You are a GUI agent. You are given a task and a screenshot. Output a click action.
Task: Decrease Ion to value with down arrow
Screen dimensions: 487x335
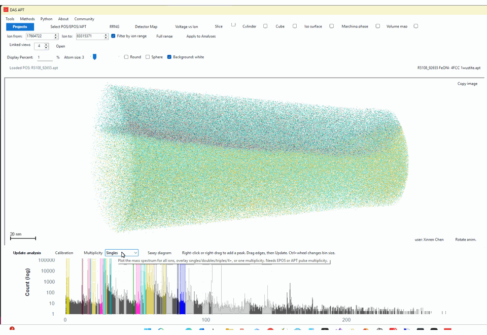[106, 38]
